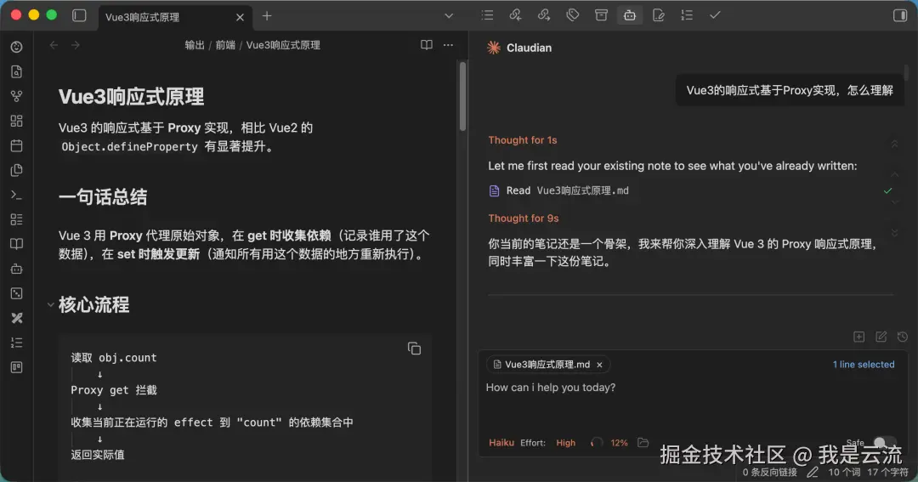
Task: Open daily note calendar ribbon icon
Action: click(x=16, y=145)
